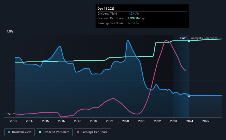This screenshot has height=140, width=226.
Task: Click the 2020 x-axis label
Action: (126, 121)
